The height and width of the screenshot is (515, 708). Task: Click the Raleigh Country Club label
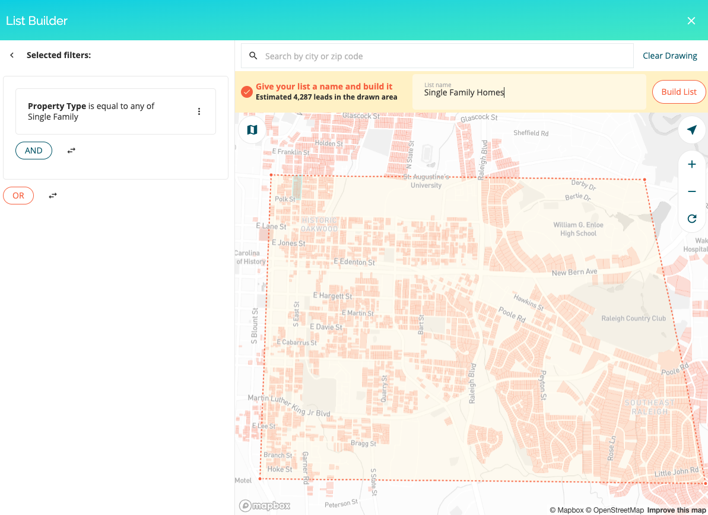pos(633,318)
